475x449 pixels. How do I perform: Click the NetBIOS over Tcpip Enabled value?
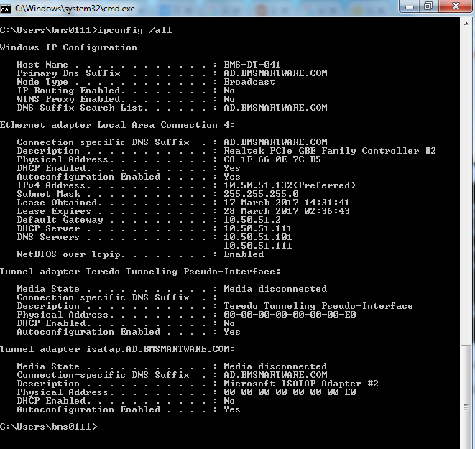tap(244, 254)
